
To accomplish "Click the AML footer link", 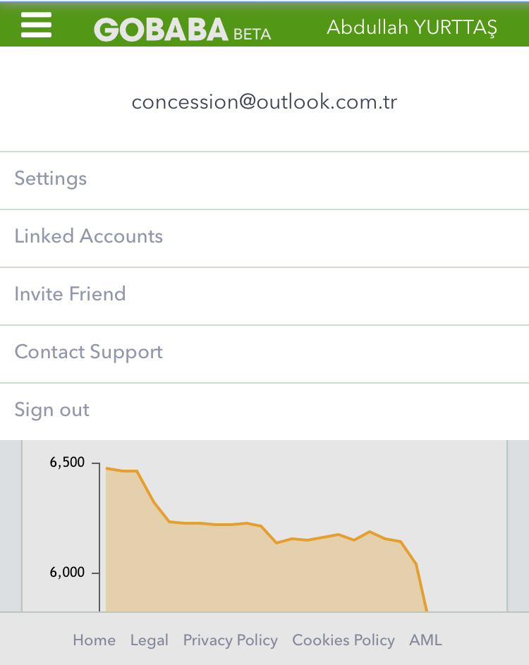I will (425, 640).
